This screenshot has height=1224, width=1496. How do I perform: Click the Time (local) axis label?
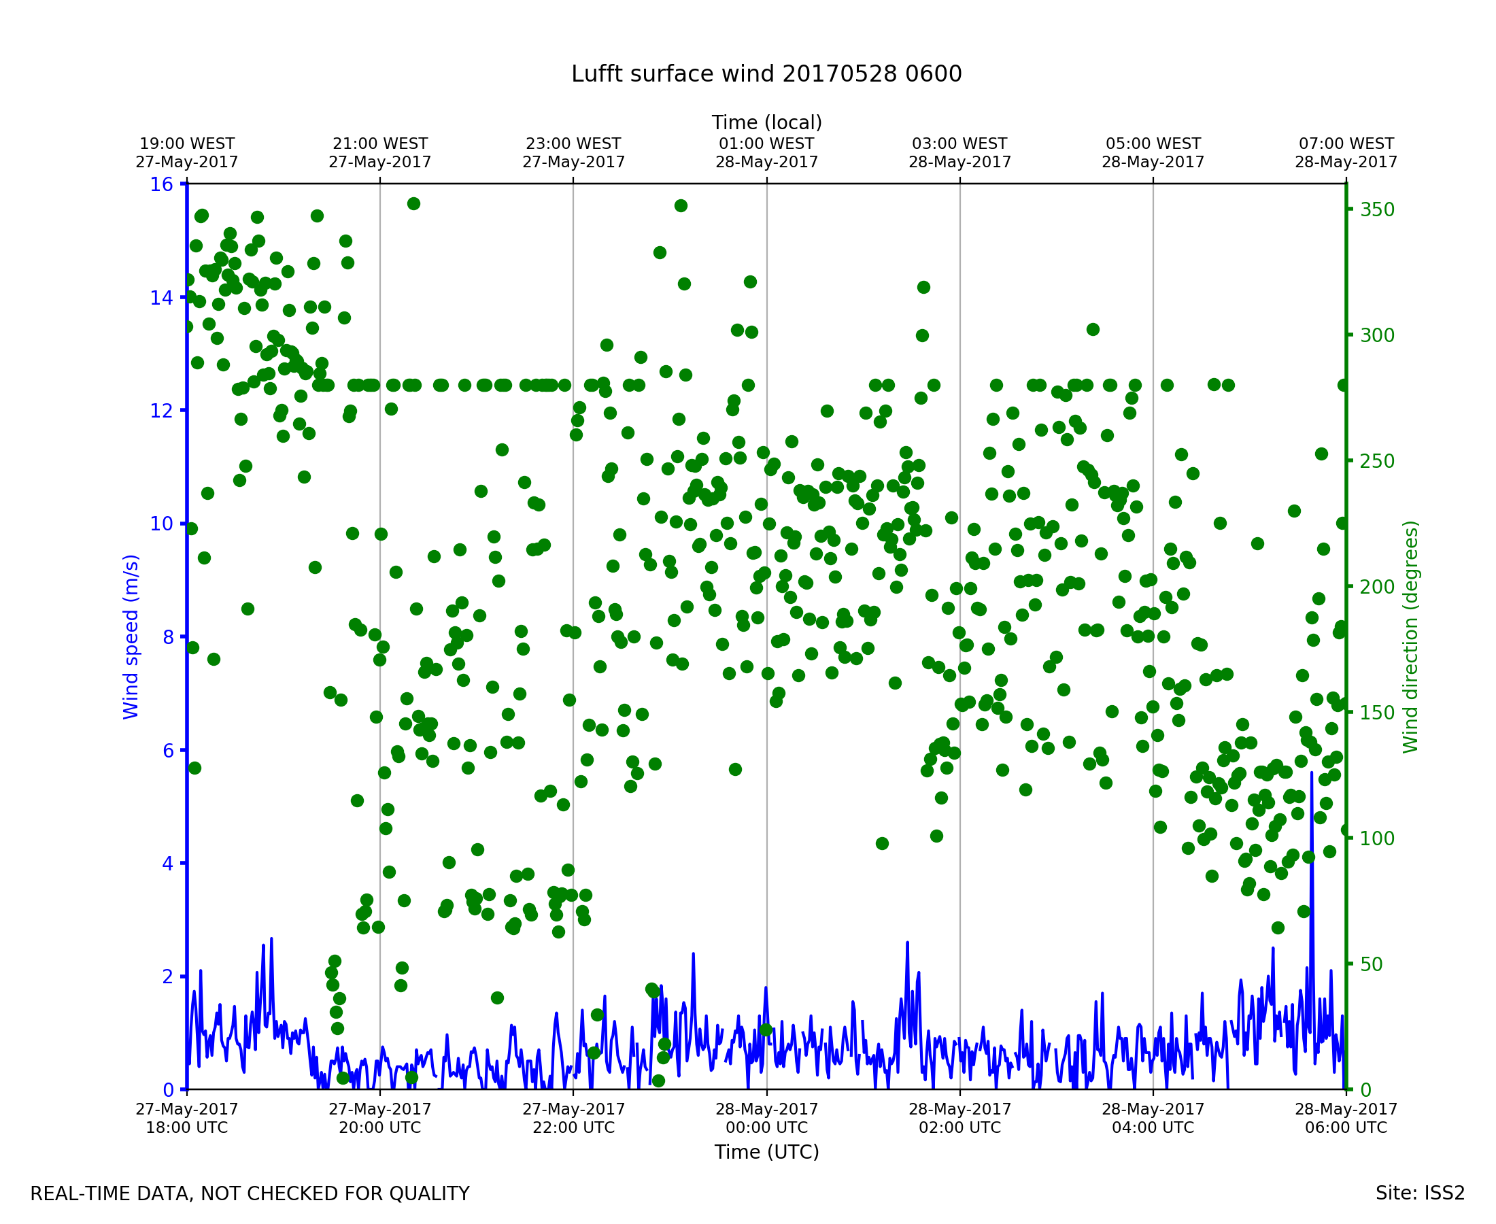pos(766,122)
